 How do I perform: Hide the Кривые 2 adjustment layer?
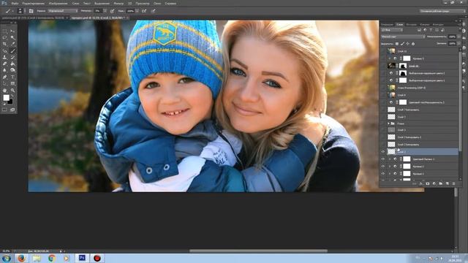coord(383,166)
